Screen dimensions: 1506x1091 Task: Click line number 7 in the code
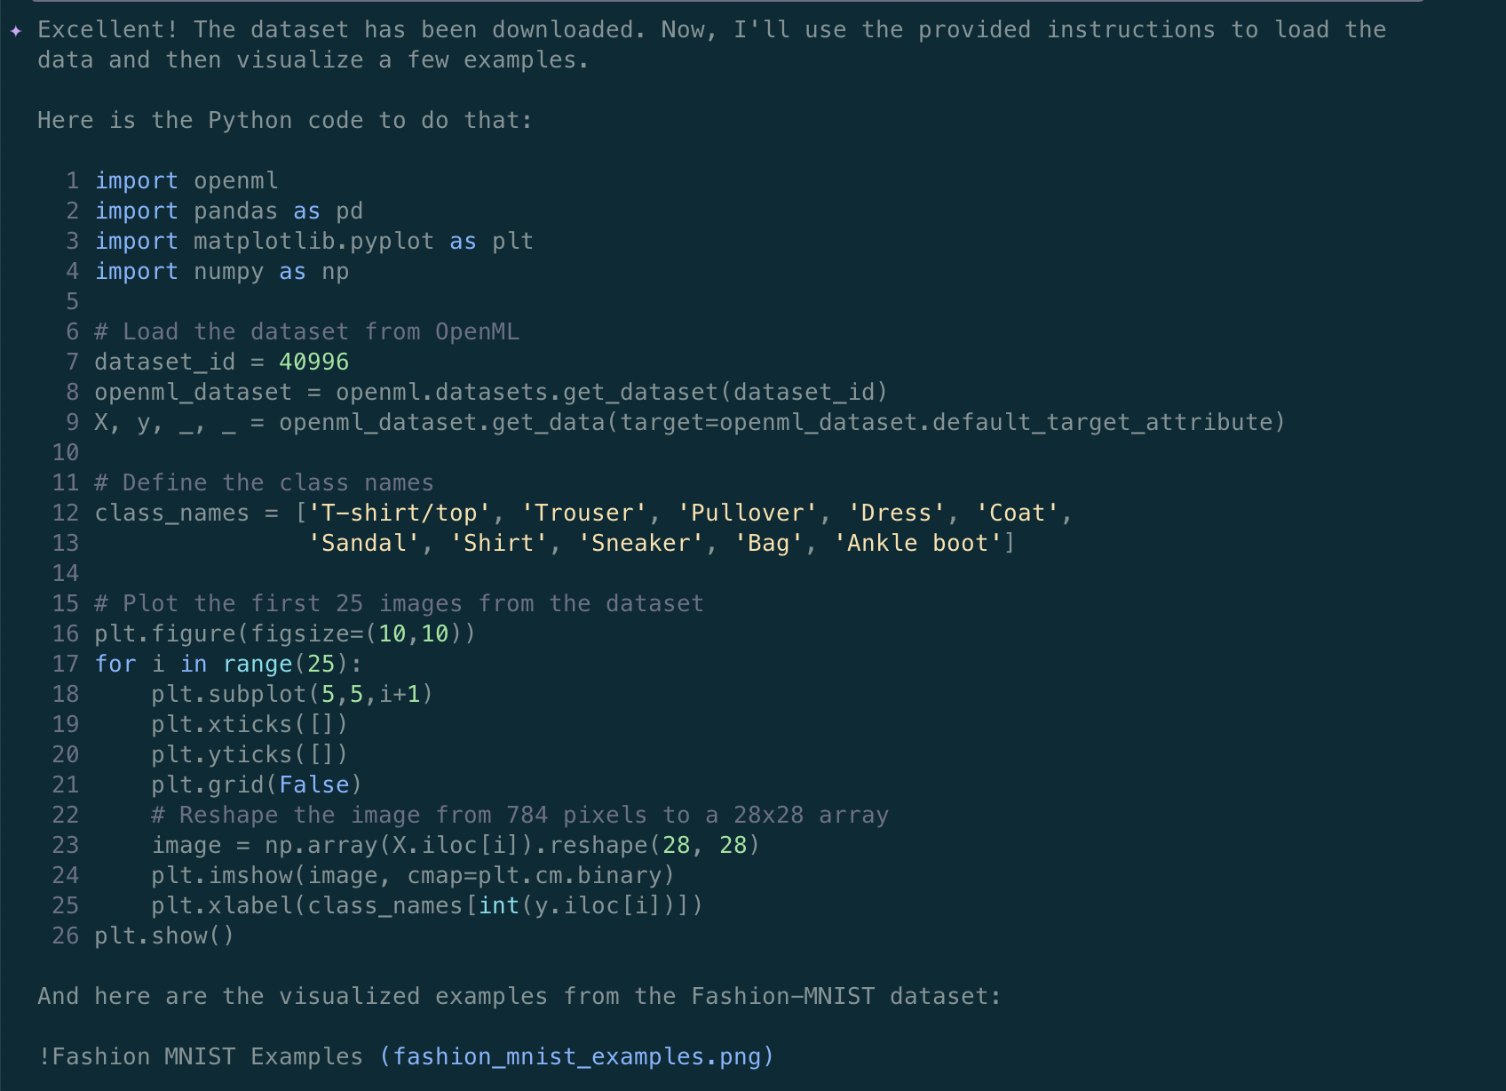(x=72, y=362)
